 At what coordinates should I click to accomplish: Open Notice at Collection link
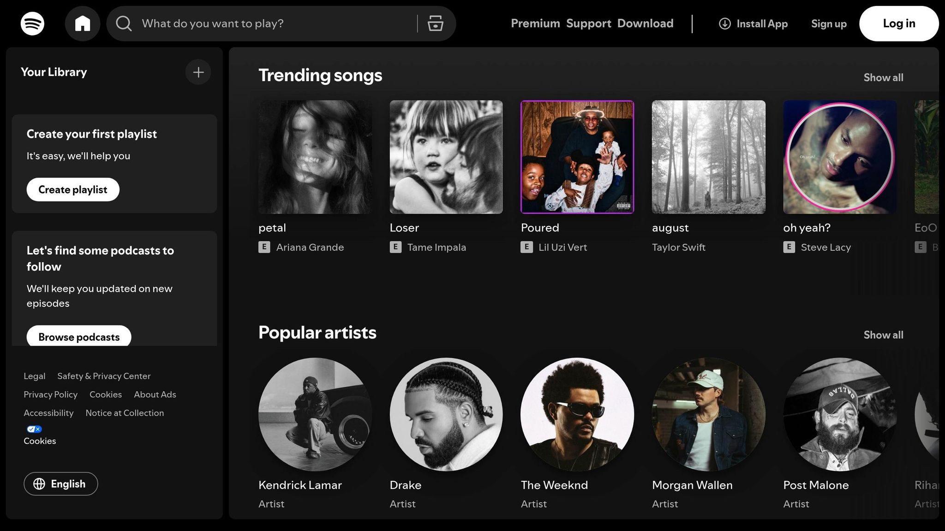point(125,413)
